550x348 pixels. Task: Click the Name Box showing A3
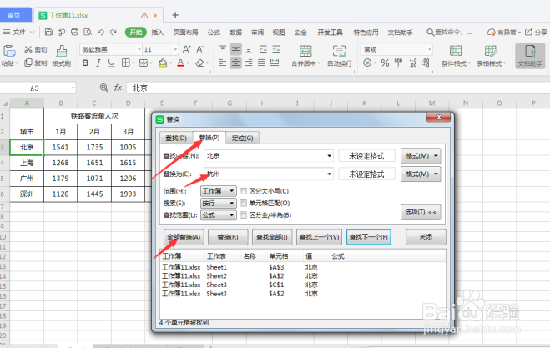38,88
